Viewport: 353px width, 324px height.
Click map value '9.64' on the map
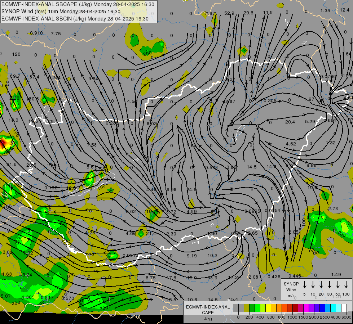pyautogui.click(x=93, y=79)
